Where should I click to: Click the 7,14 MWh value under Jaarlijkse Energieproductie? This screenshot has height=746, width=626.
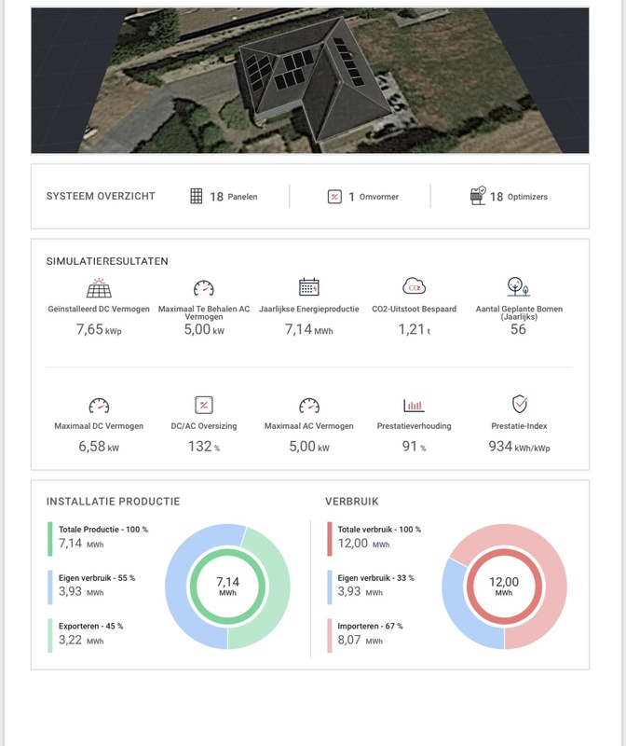pyautogui.click(x=309, y=329)
